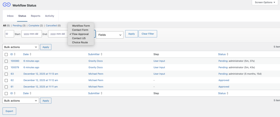Click User Input step for entry 100080
The image size is (280, 117).
point(159,61)
